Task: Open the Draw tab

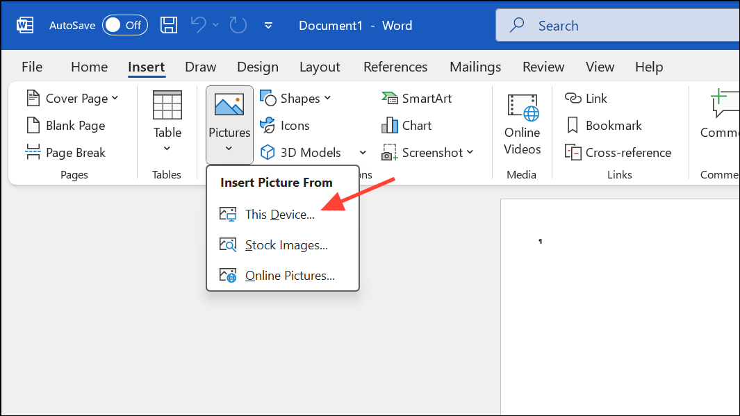Action: [200, 67]
